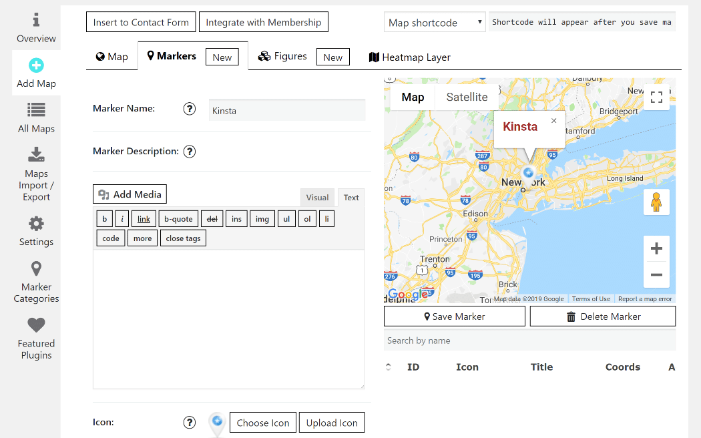
Task: Switch to the Satellite map view
Action: [x=467, y=97]
